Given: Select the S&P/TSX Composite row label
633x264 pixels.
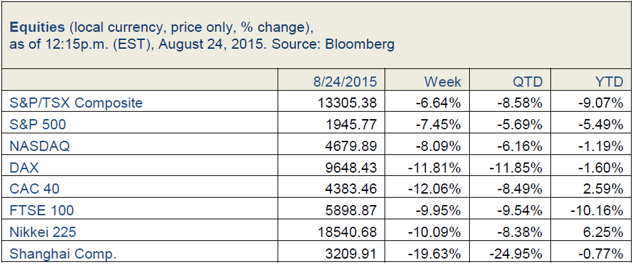Looking at the screenshot, I should point(76,102).
